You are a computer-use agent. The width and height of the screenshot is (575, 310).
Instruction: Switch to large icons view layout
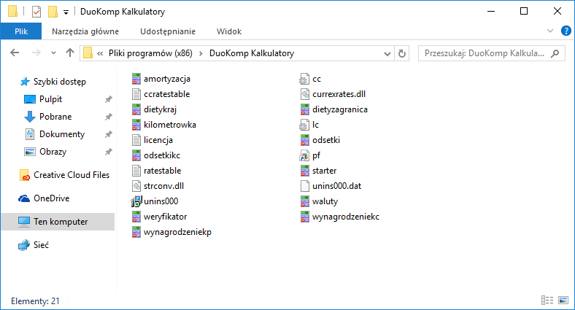click(x=563, y=301)
